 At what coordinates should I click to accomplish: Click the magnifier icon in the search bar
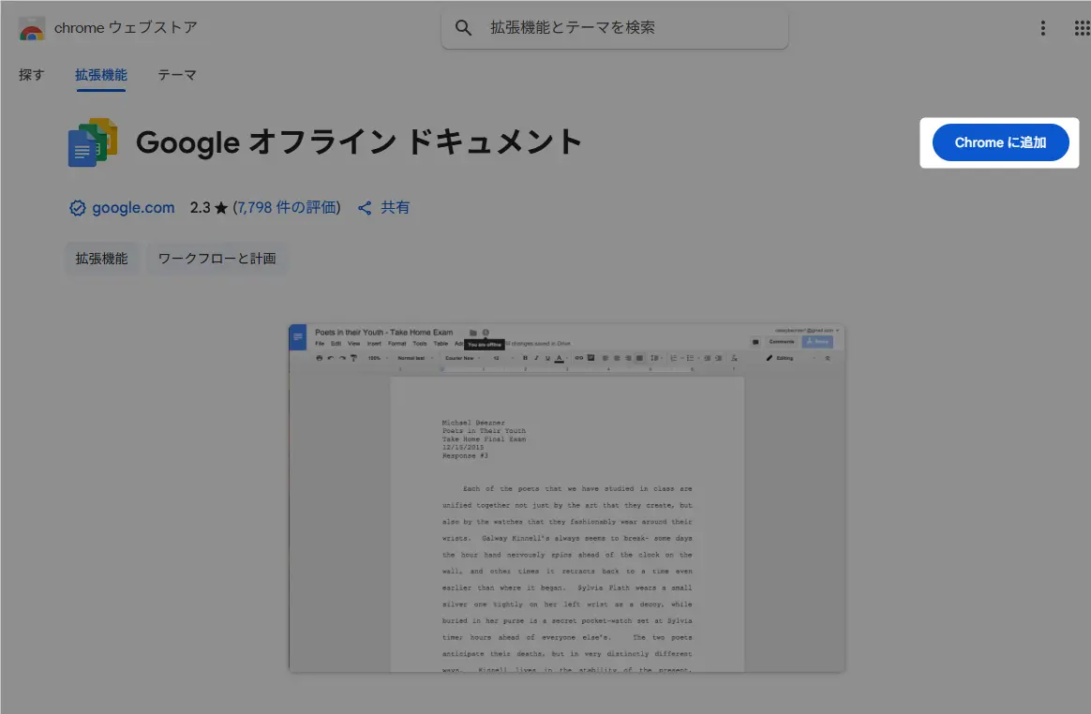coord(463,28)
